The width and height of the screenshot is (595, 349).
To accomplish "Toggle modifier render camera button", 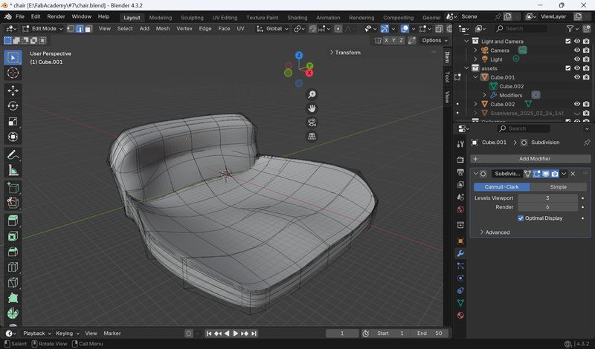I will click(x=555, y=174).
